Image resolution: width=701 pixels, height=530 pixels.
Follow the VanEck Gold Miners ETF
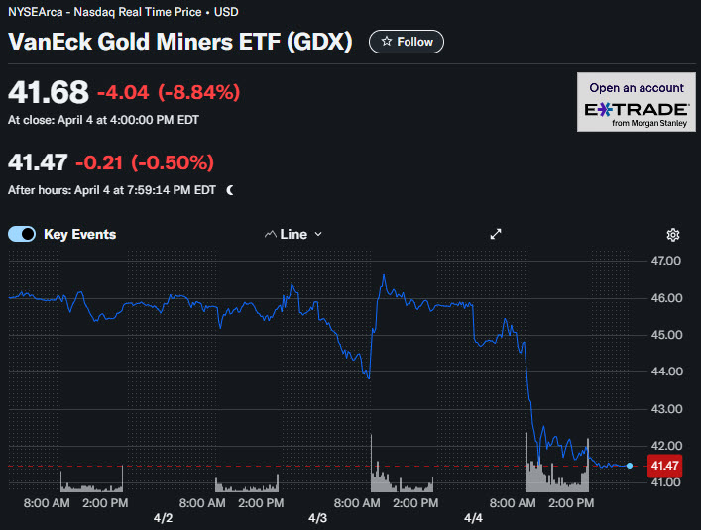[407, 42]
